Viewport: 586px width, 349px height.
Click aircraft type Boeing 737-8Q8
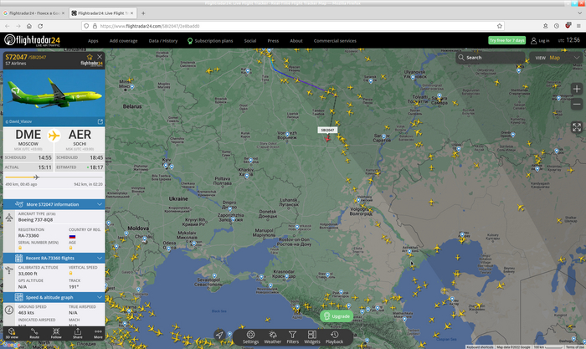[35, 220]
